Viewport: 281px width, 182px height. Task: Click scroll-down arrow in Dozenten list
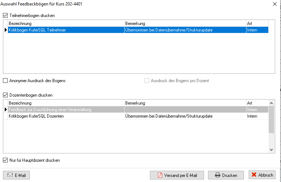tap(271, 150)
